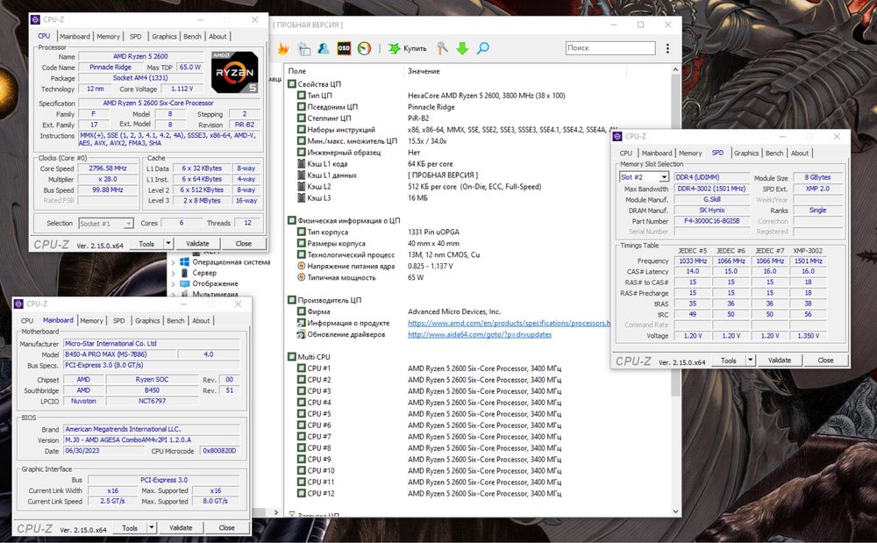
Task: Click the icon beside Напряжение питания ядра
Action: 301,266
